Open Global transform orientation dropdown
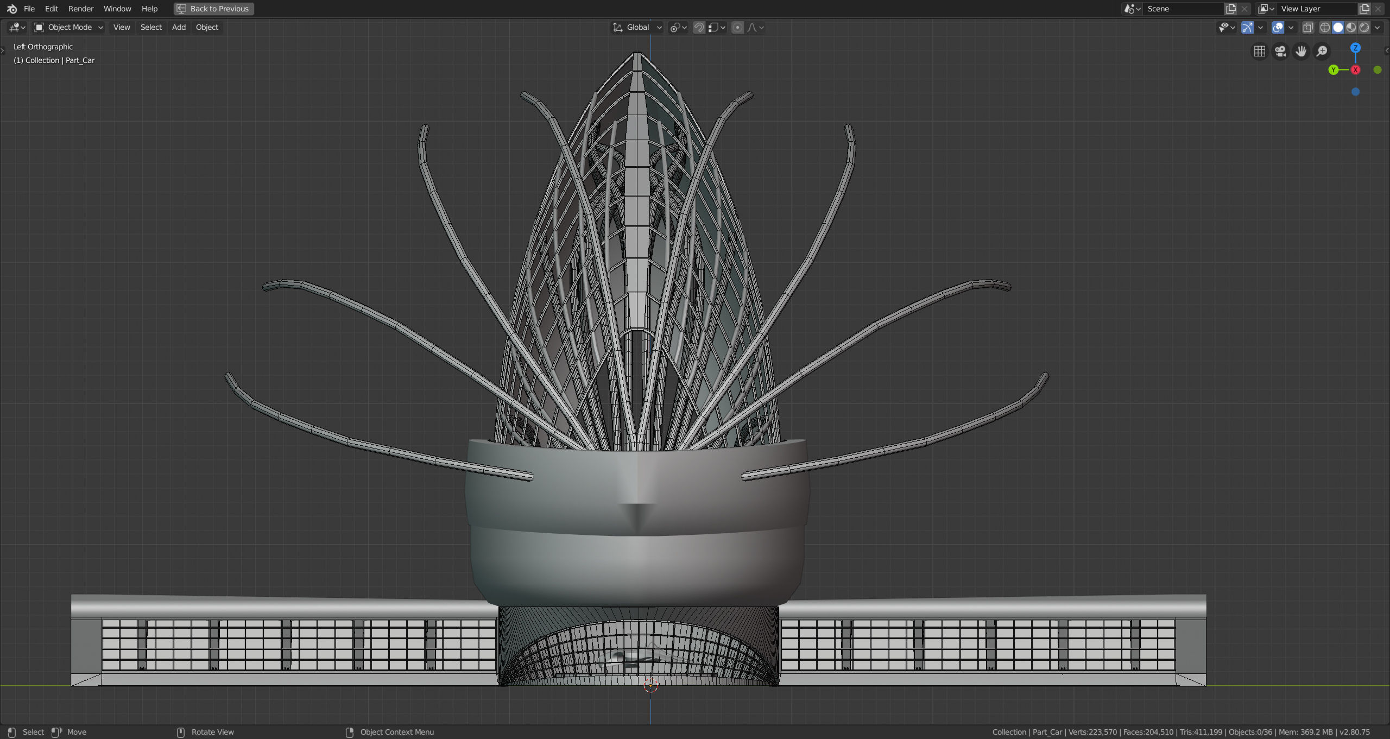Screen dimensions: 1390x739 pos(637,27)
